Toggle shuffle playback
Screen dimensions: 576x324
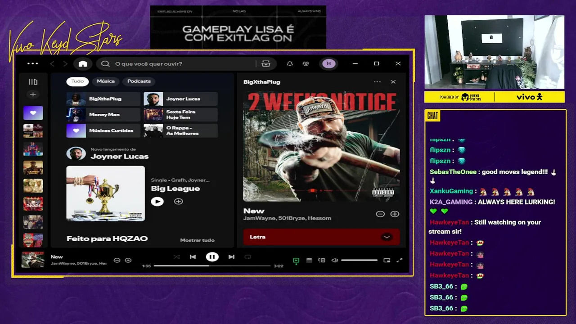[x=176, y=257]
